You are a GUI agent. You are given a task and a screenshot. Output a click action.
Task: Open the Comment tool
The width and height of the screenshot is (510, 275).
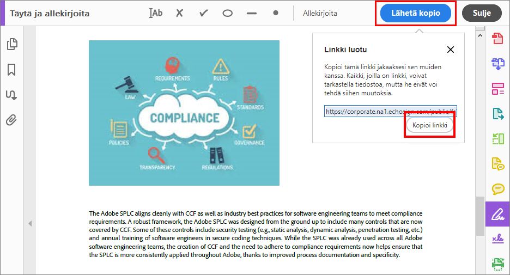pos(497,189)
